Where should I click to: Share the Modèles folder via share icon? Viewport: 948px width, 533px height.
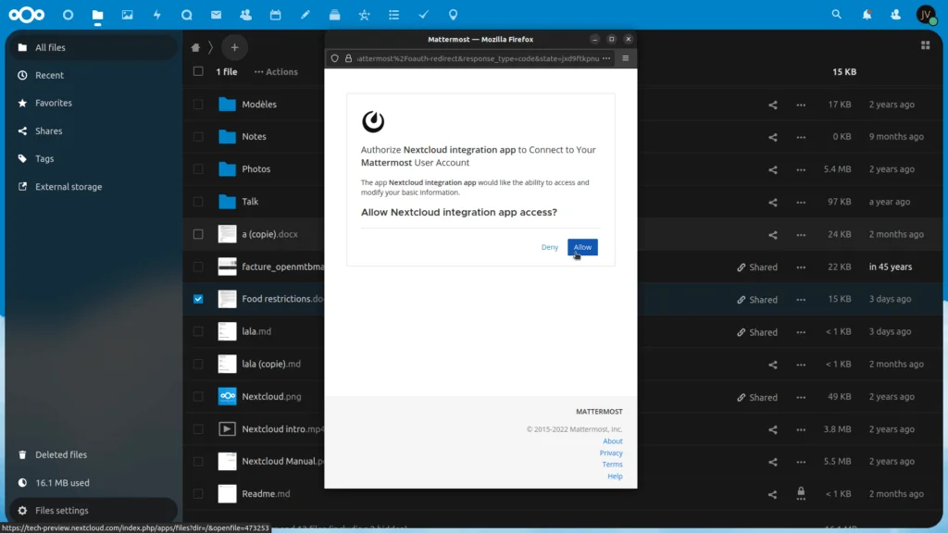(773, 105)
